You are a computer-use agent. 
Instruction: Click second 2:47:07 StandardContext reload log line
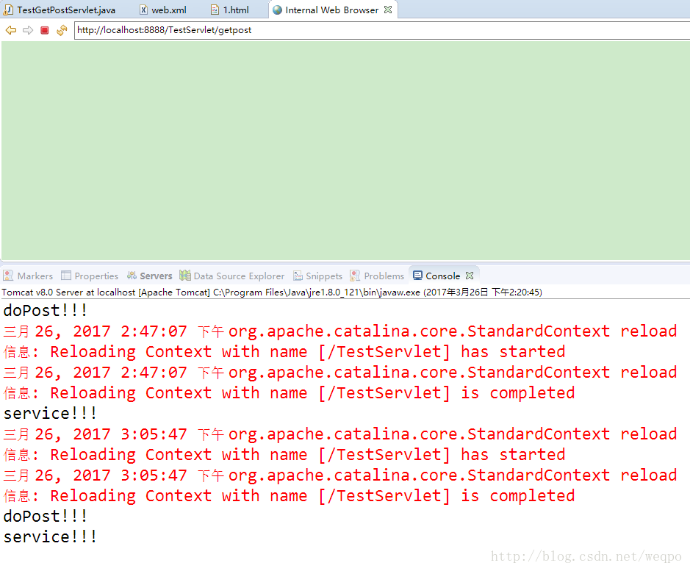point(340,373)
